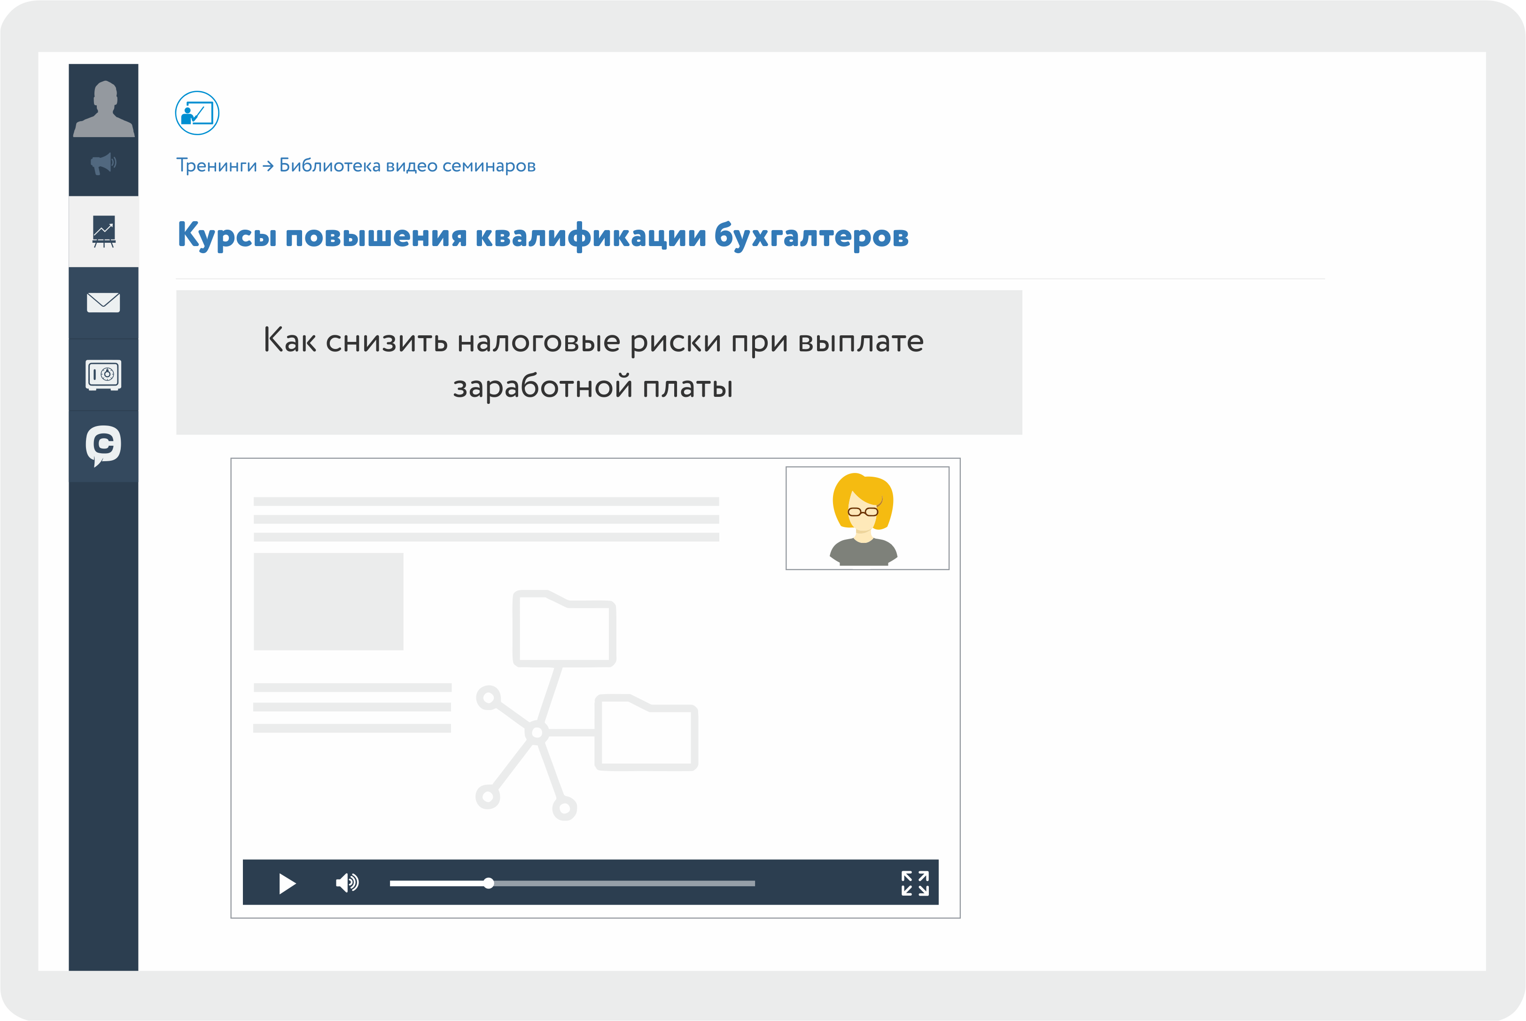Screen dimensions: 1526x1021
Task: Open the chat bubble C icon
Action: click(103, 445)
